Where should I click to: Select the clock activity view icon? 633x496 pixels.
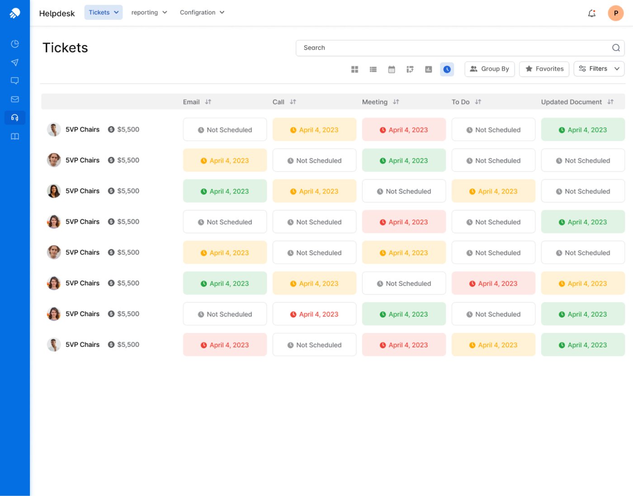click(x=447, y=69)
